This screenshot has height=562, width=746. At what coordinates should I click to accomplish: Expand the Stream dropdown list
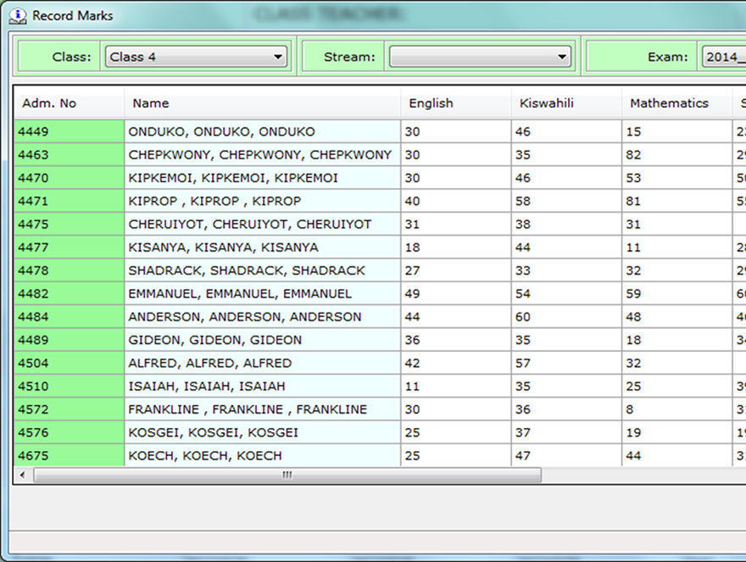coord(562,57)
